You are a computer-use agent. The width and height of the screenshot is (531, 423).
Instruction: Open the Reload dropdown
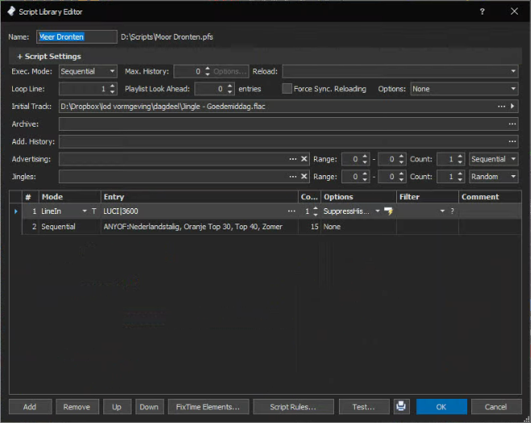pos(400,71)
